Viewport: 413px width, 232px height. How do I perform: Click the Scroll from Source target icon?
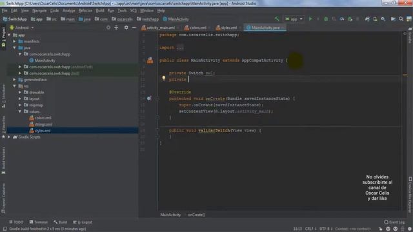[x=108, y=27]
